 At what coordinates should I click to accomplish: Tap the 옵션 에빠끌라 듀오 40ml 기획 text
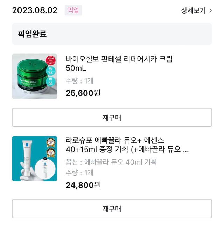point(111,162)
